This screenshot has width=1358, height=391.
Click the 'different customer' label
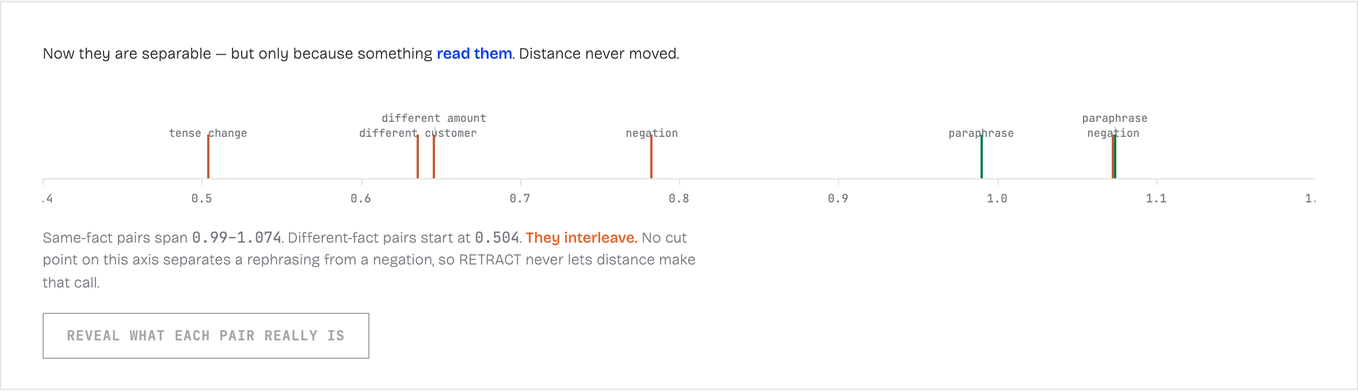click(x=418, y=133)
